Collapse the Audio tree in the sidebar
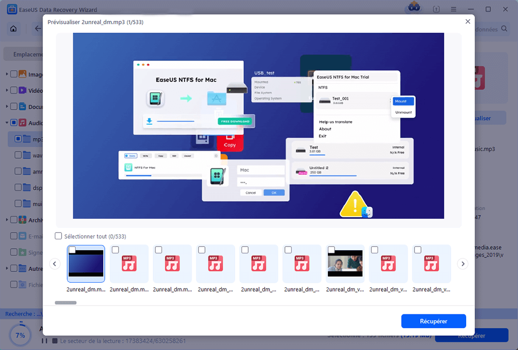Viewport: 518px width, 350px height. [x=6, y=123]
